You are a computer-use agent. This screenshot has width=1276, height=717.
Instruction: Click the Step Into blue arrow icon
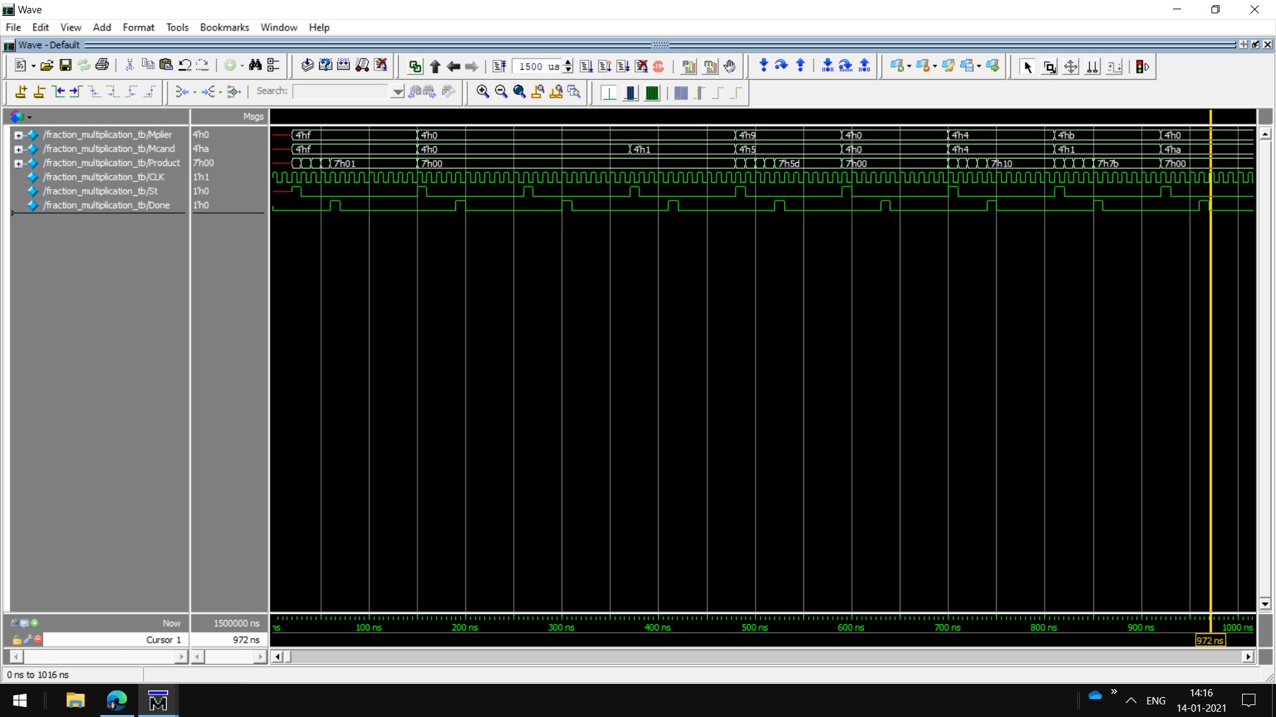763,66
